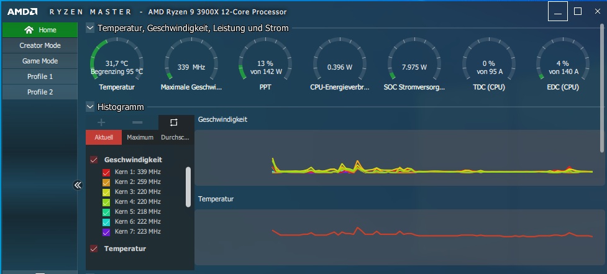The height and width of the screenshot is (274, 607).
Task: Select Profile 2
Action: 40,92
